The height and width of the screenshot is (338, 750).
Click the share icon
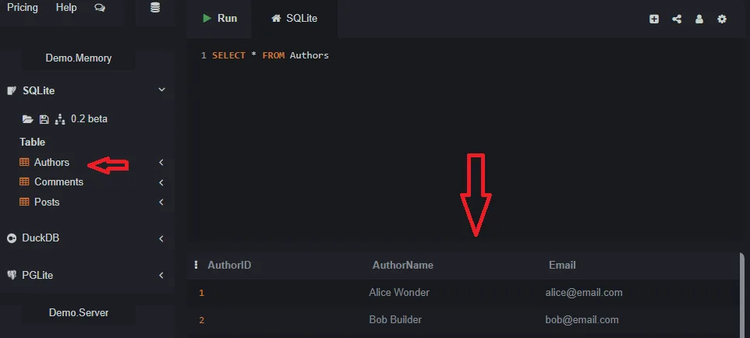click(677, 19)
